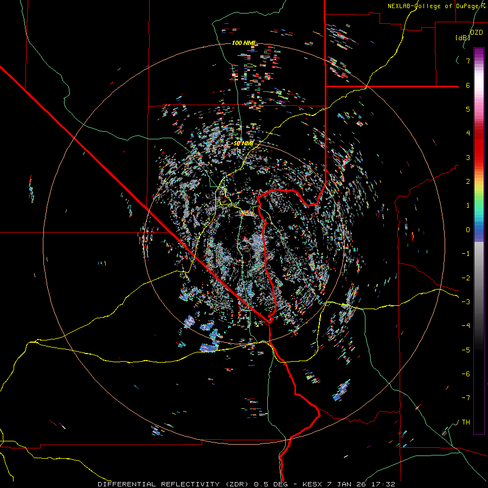Click the -3 tick on the color scale

click(466, 302)
